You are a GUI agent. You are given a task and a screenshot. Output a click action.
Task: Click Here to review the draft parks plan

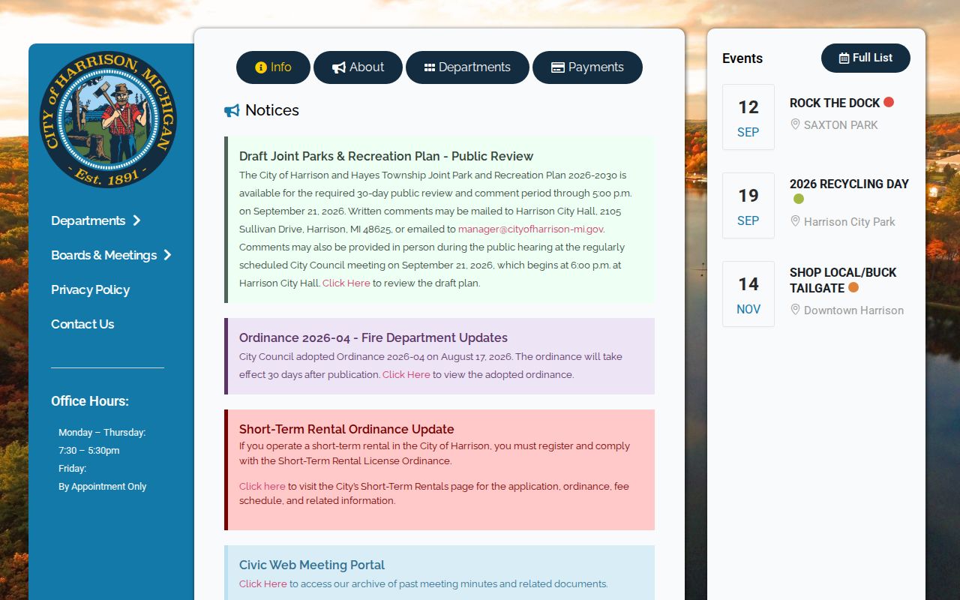(346, 283)
